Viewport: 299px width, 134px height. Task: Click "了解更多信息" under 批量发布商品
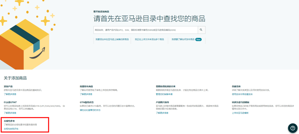(x=86, y=94)
